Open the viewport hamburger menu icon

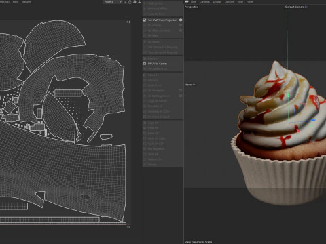tap(187, 2)
